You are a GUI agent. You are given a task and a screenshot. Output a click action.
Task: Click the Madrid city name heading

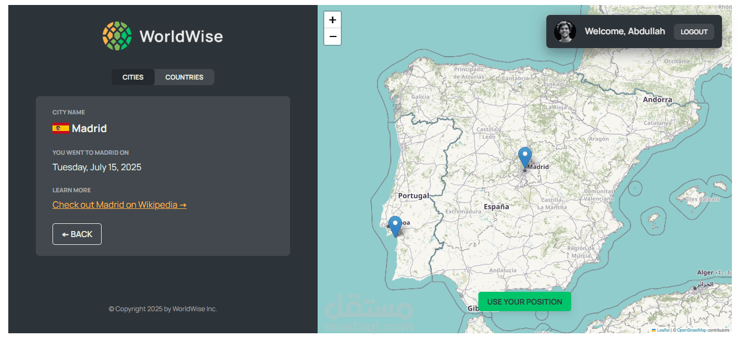tap(89, 128)
